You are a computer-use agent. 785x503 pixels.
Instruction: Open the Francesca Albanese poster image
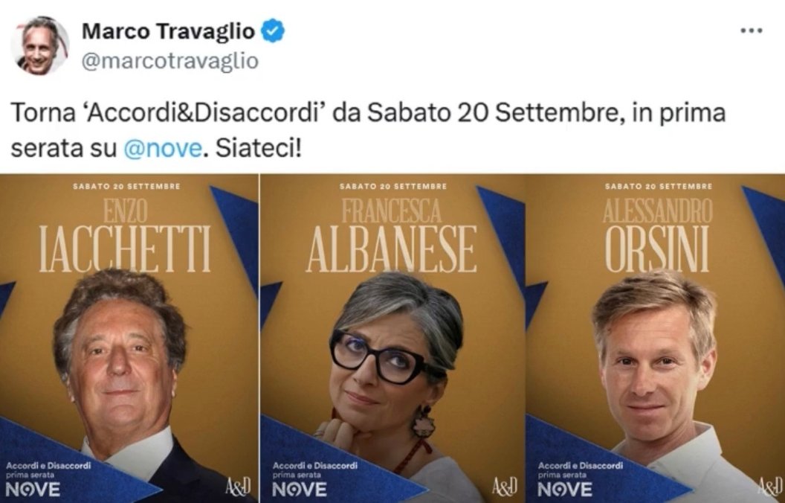click(x=392, y=338)
